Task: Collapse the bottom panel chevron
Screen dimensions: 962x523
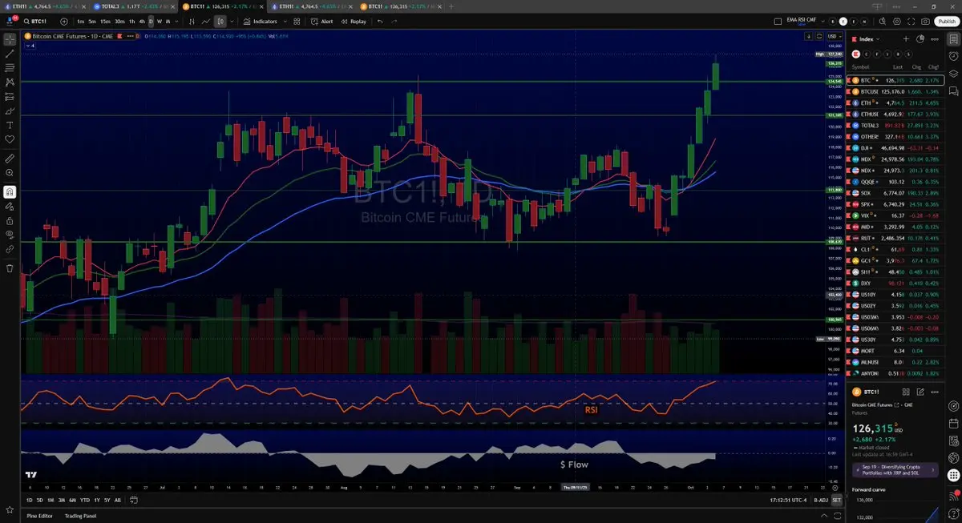Action: 824,516
